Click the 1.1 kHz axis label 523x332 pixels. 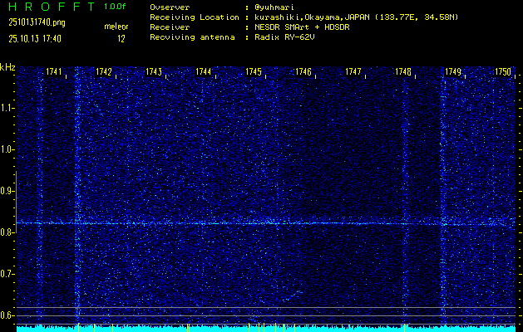(6, 108)
